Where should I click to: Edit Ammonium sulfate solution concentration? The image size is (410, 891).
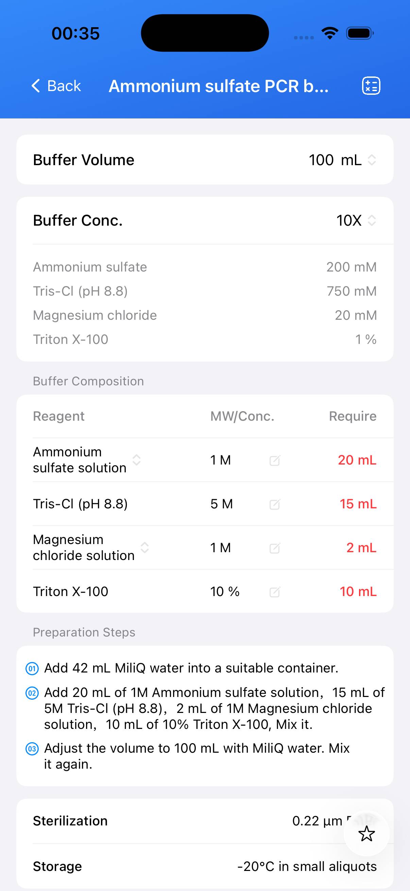coord(274,460)
